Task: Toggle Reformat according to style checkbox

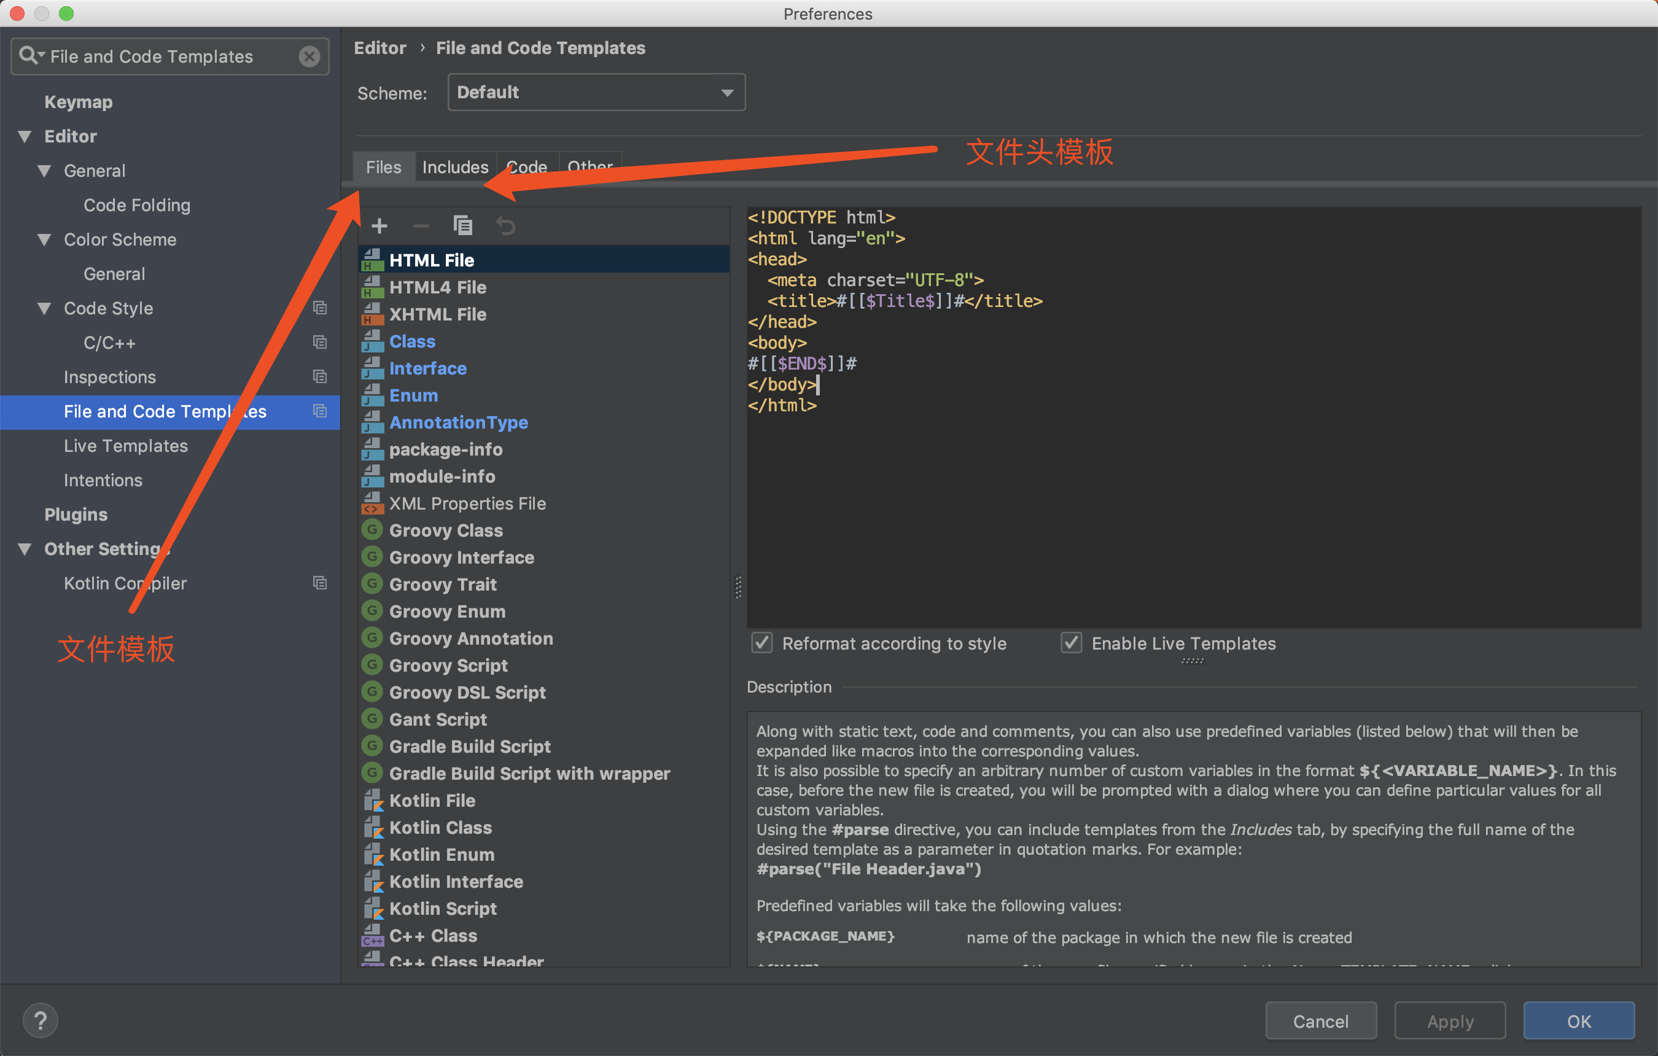Action: (x=761, y=643)
